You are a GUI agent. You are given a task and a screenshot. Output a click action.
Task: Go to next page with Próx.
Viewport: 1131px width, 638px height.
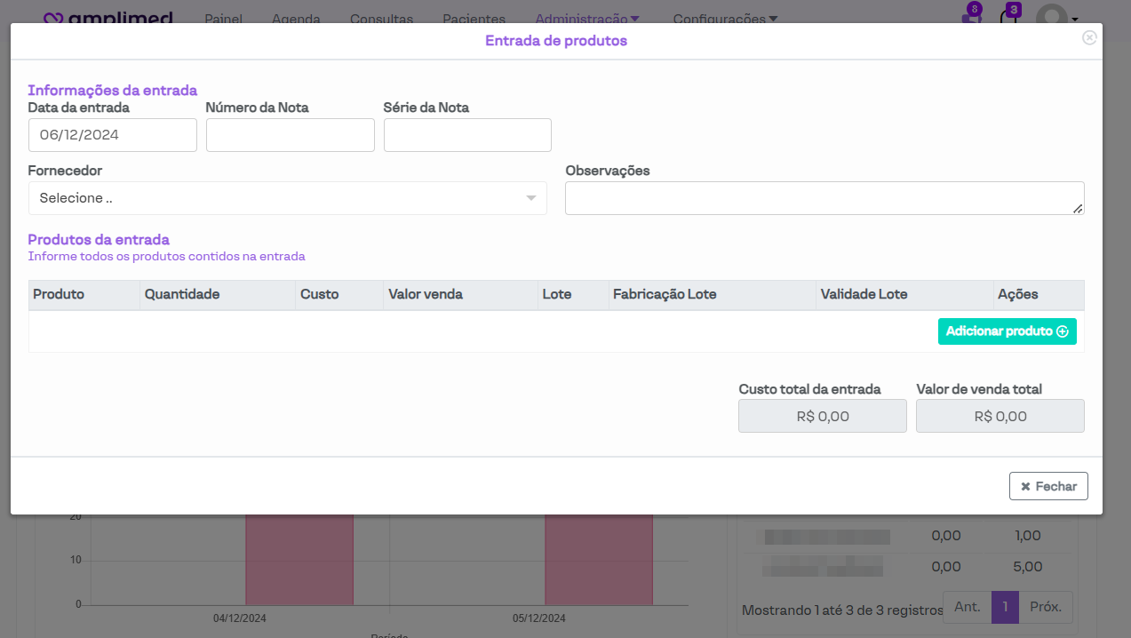coord(1046,607)
